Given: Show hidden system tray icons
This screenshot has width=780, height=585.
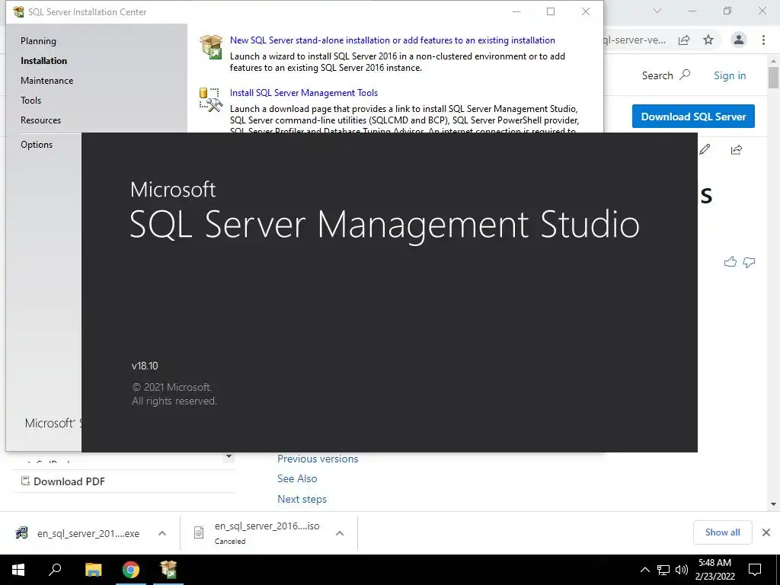Looking at the screenshot, I should [644, 570].
